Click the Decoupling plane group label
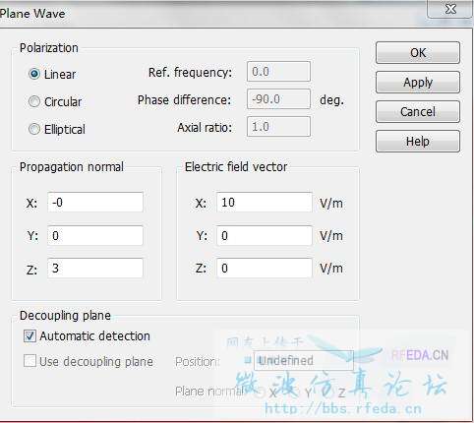Screen dimensions: 474x423 (65, 316)
